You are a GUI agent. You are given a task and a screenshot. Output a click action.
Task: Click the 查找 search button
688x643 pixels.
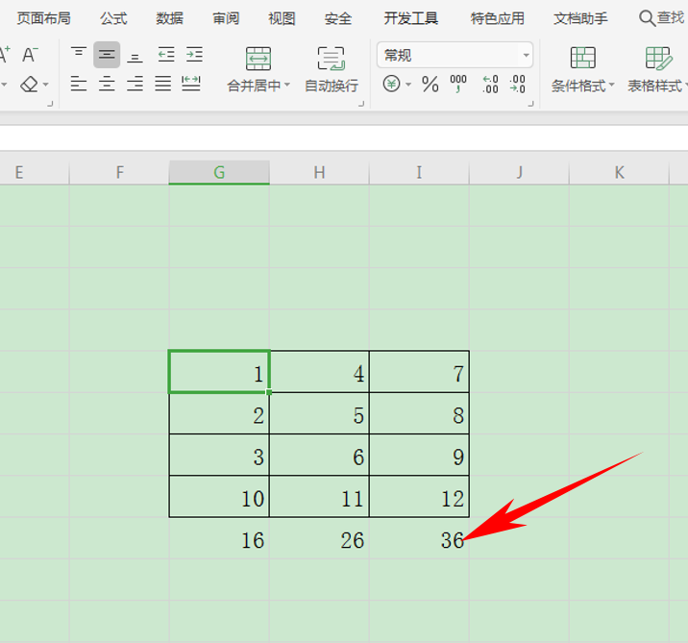click(x=661, y=18)
